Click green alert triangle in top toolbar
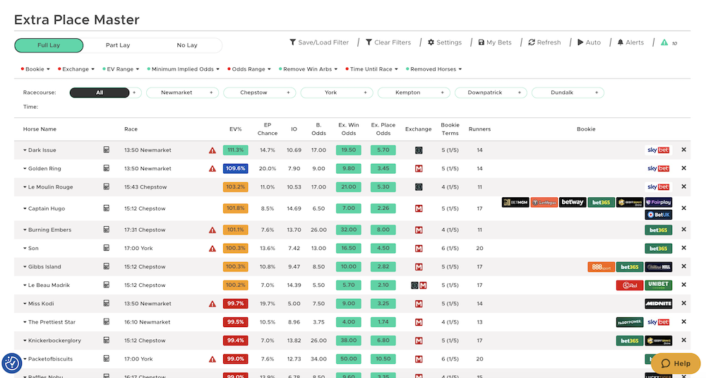This screenshot has width=706, height=378. pyautogui.click(x=664, y=42)
